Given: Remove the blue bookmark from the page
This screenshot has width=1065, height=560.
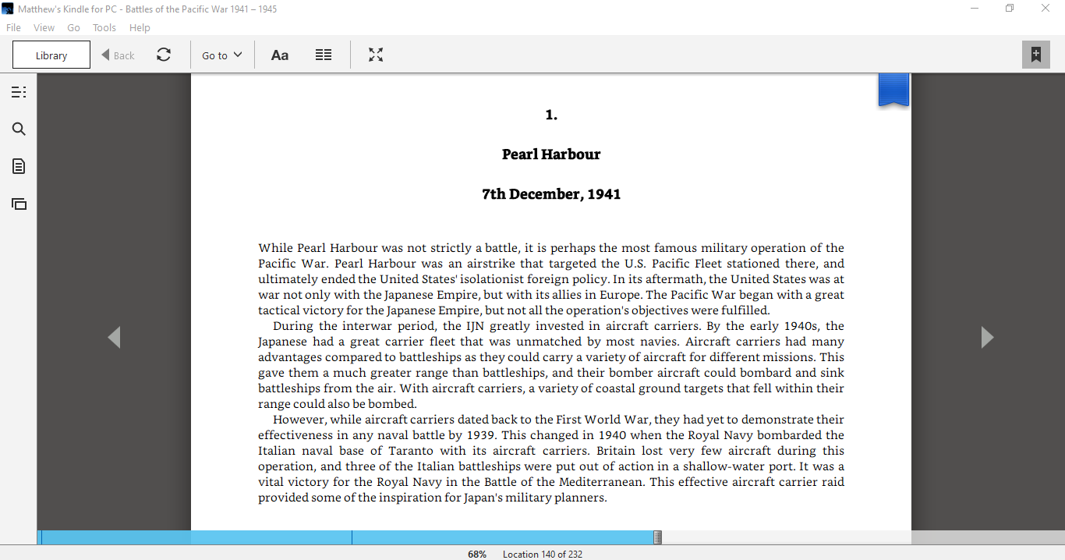Looking at the screenshot, I should (x=893, y=89).
